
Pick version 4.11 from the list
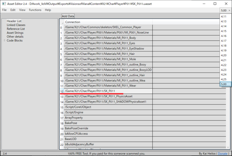pos(224,17)
